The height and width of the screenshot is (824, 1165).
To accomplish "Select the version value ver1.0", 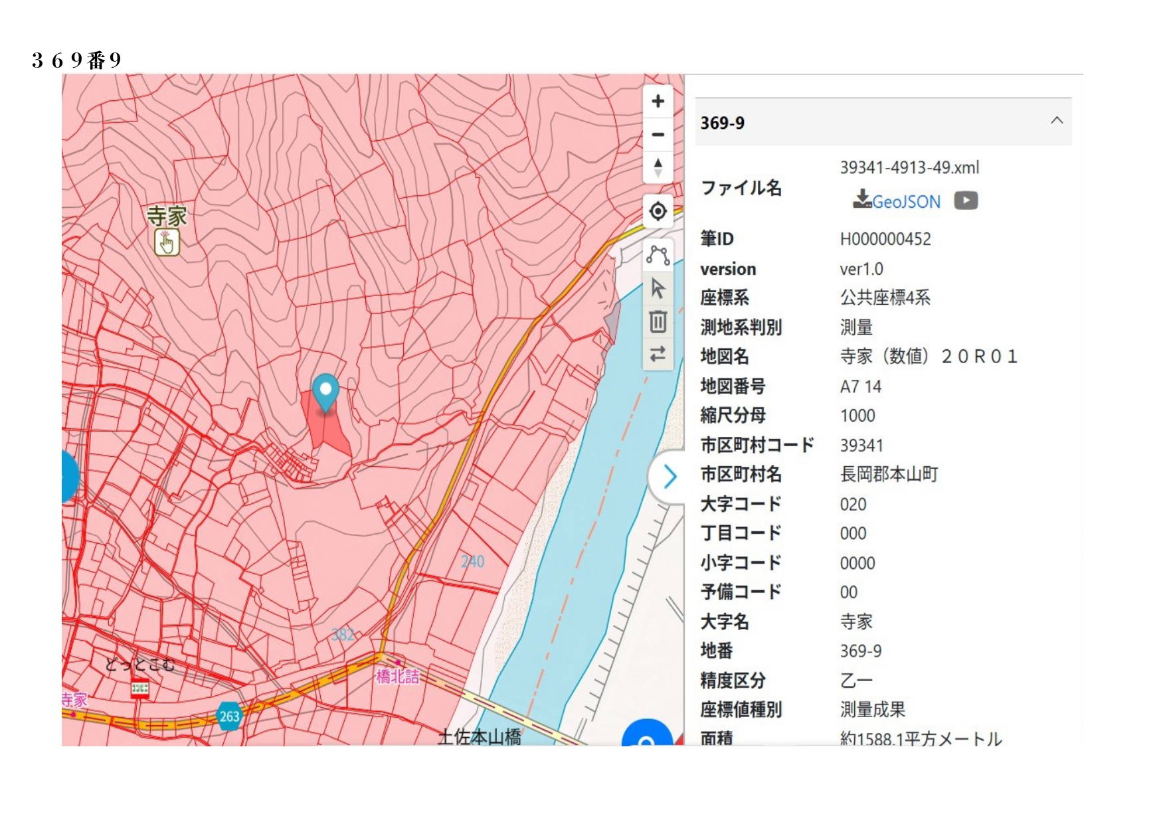I will click(861, 269).
